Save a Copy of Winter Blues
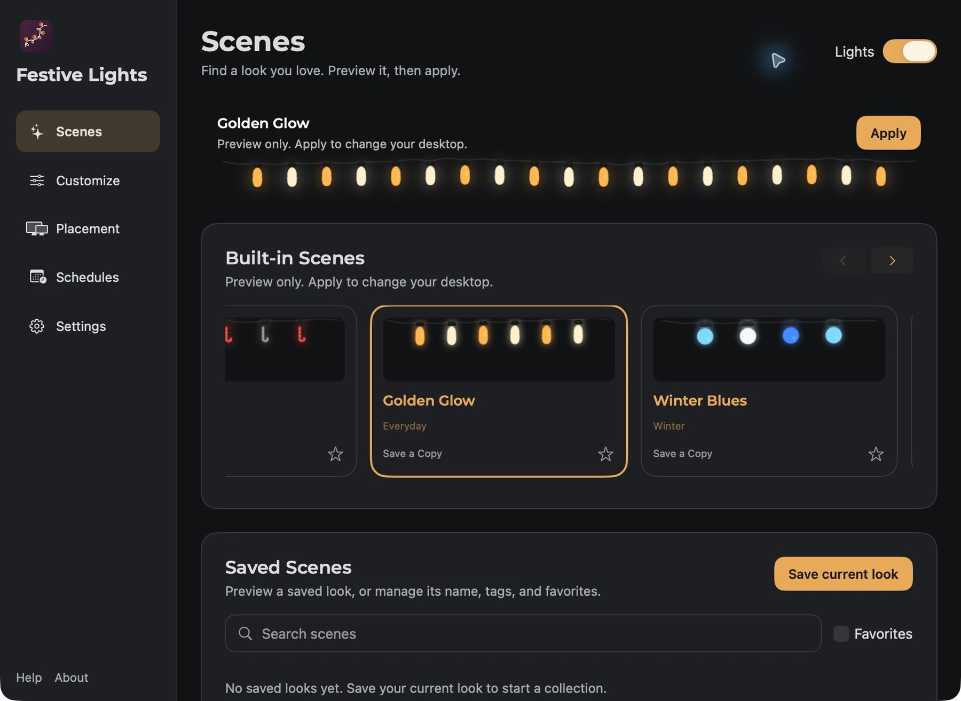The width and height of the screenshot is (961, 701). (682, 453)
